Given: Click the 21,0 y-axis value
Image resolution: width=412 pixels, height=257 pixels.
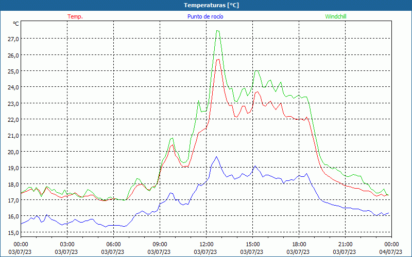Looking at the screenshot, I should click(13, 135).
